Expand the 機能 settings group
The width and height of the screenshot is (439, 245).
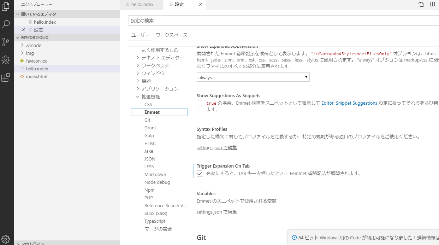[x=138, y=81]
